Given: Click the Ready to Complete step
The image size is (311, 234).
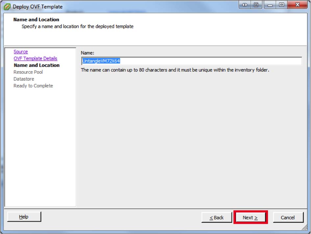Looking at the screenshot, I should (x=33, y=86).
